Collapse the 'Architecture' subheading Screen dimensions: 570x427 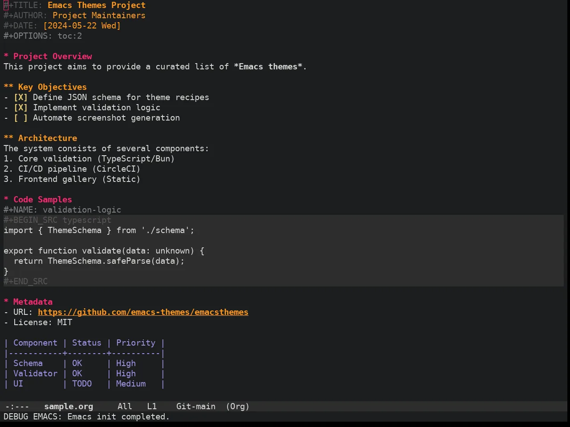click(x=8, y=138)
